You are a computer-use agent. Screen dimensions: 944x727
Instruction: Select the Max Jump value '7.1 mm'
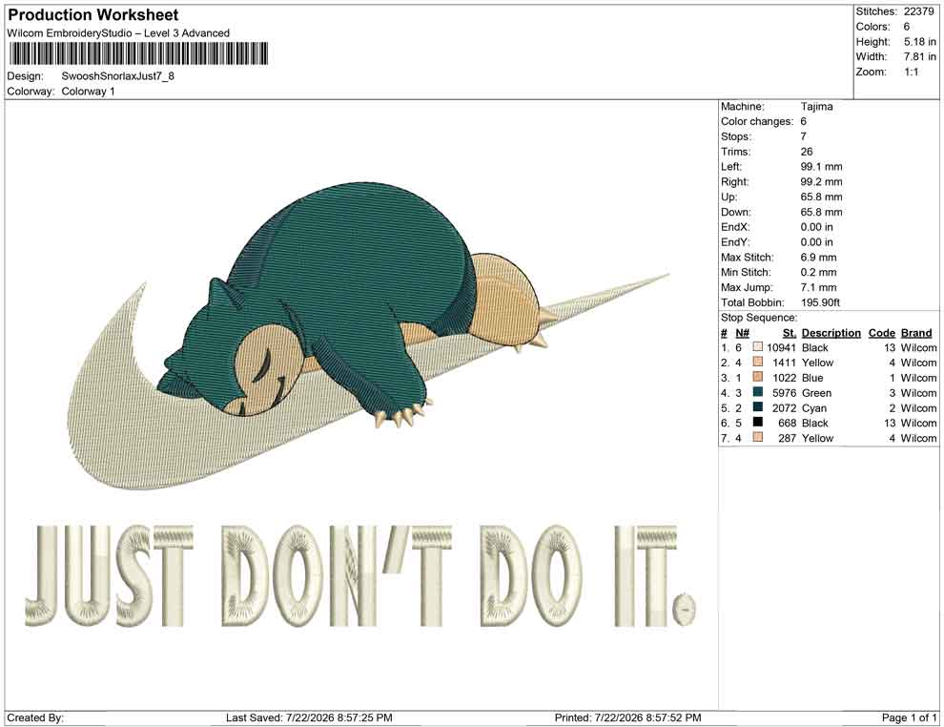point(819,287)
